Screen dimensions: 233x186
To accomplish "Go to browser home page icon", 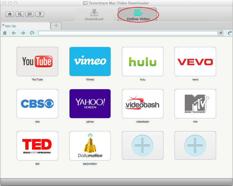I will point(5,33).
